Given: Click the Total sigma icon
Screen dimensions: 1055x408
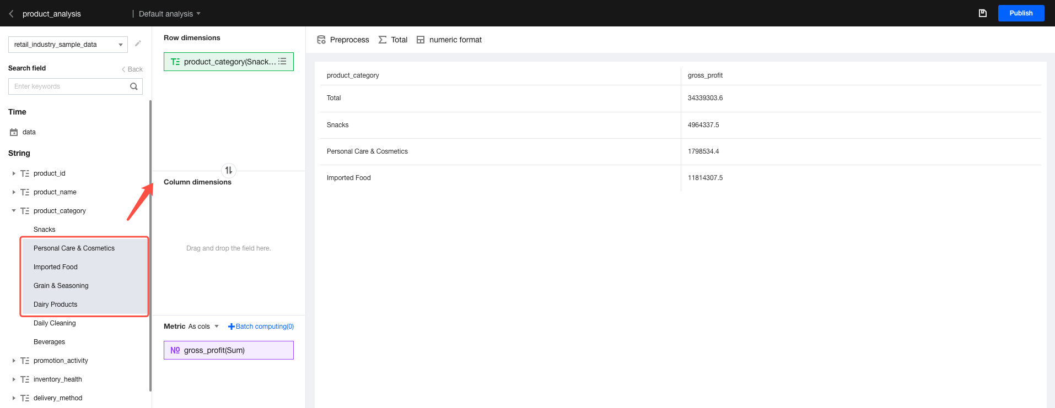Looking at the screenshot, I should [383, 40].
